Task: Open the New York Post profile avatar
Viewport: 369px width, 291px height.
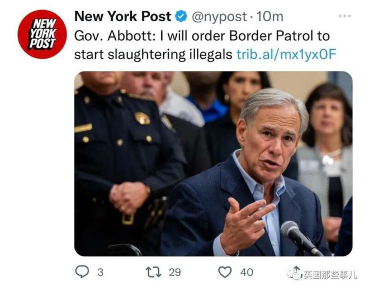Action: pyautogui.click(x=42, y=34)
